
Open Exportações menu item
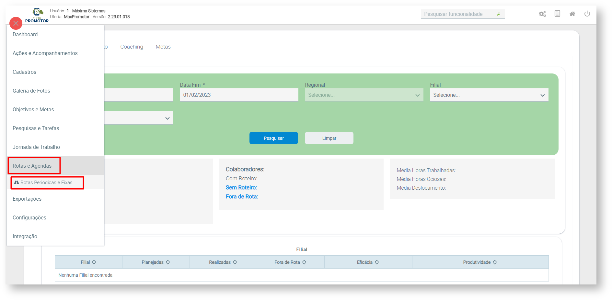pos(55,199)
